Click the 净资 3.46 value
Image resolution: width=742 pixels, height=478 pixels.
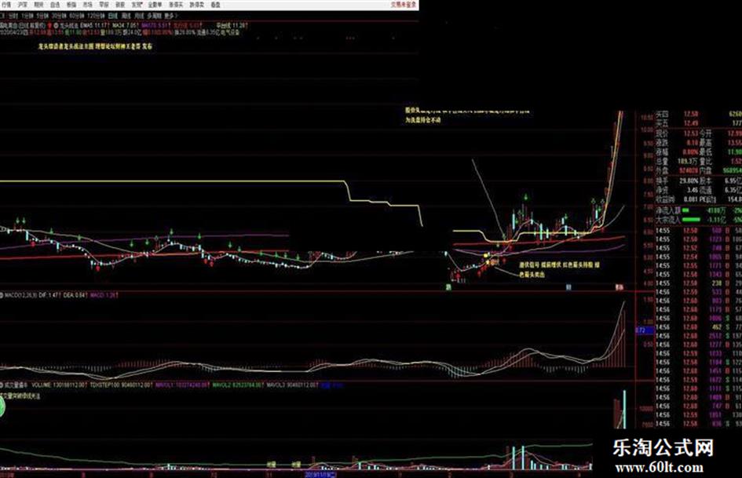click(x=693, y=190)
